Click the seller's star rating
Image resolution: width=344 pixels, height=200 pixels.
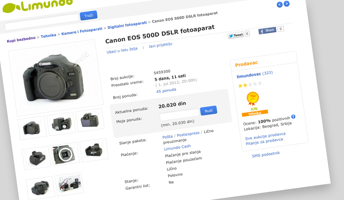coord(250,84)
